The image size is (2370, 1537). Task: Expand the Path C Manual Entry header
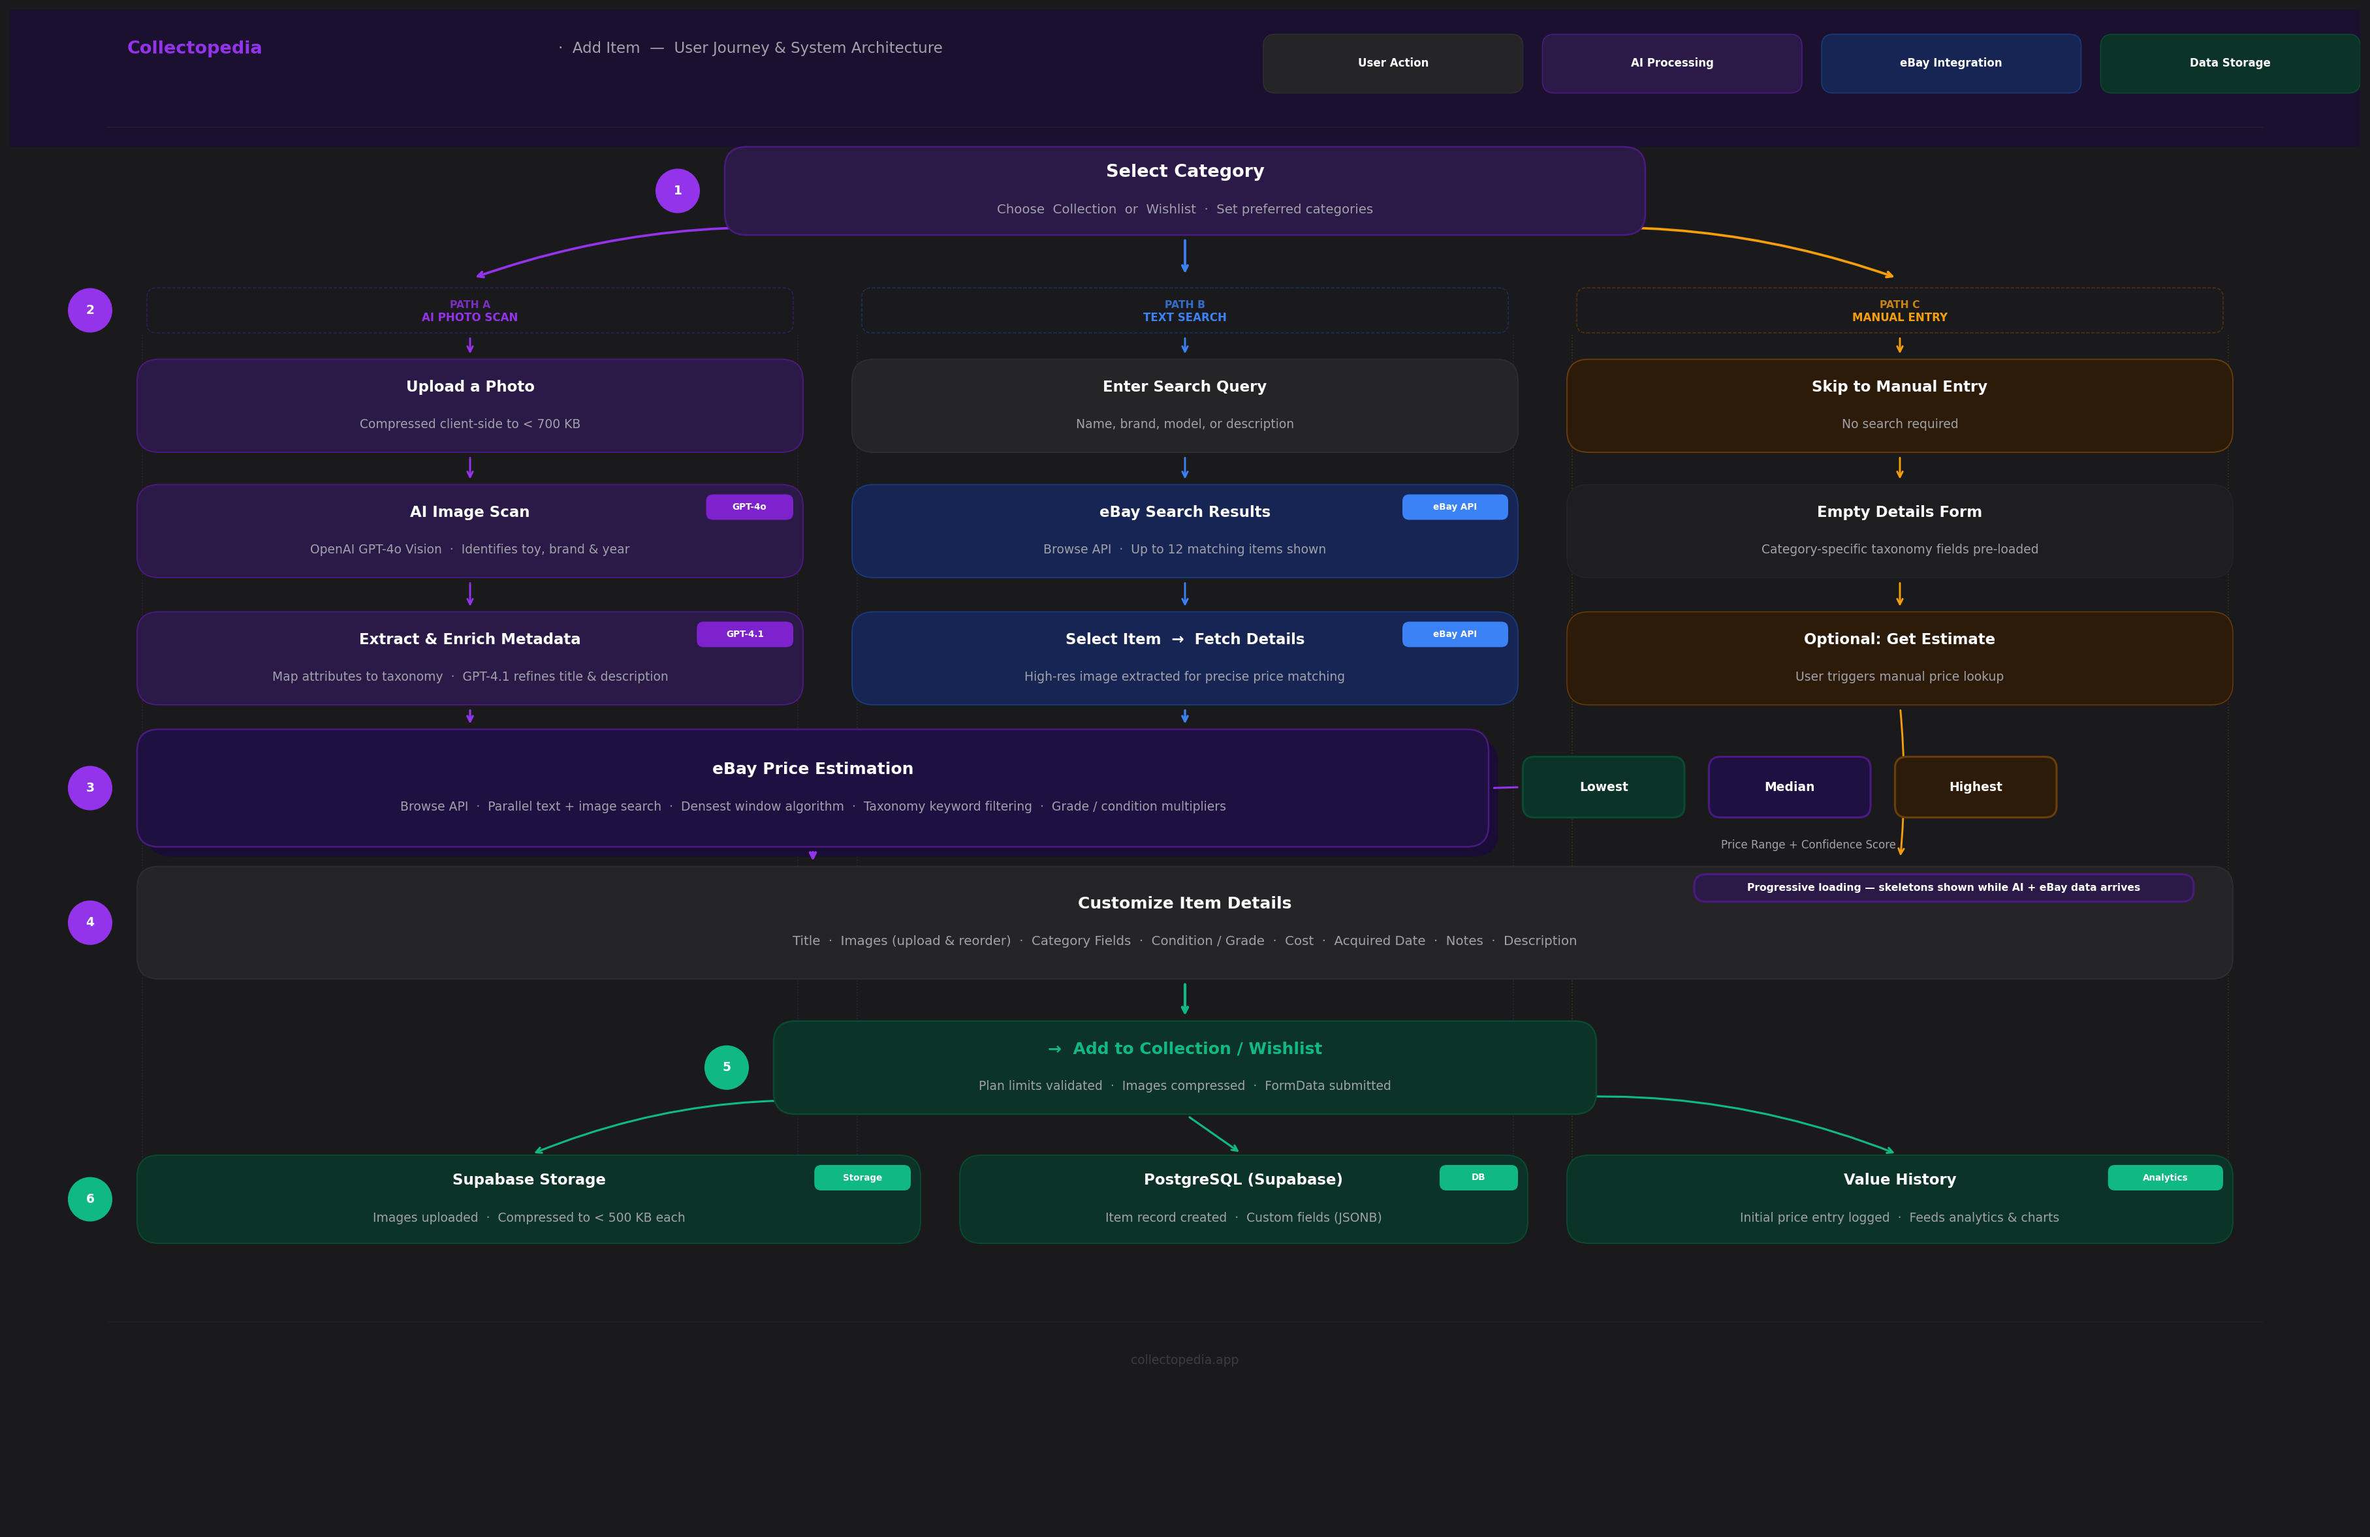[x=1899, y=311]
